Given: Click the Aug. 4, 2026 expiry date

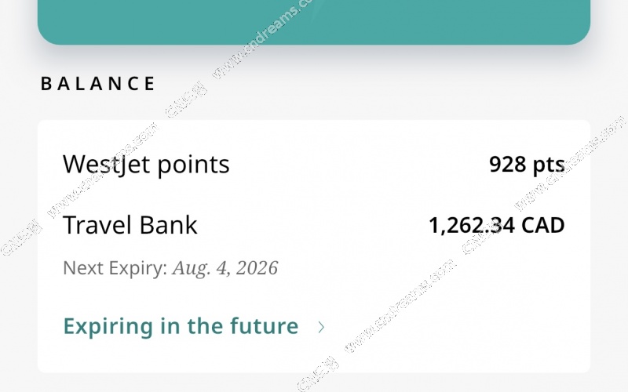Looking at the screenshot, I should [225, 268].
